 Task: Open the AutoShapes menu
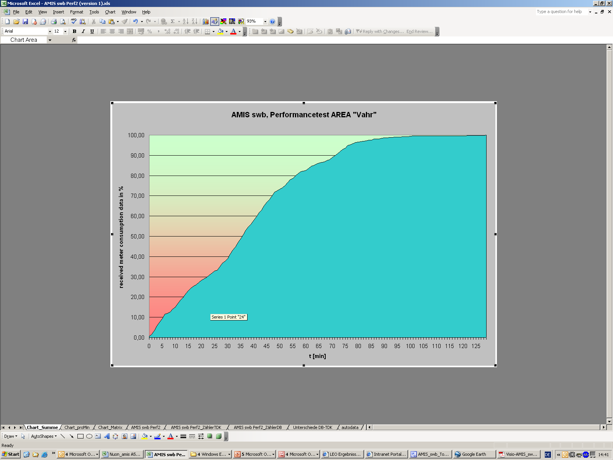point(44,436)
